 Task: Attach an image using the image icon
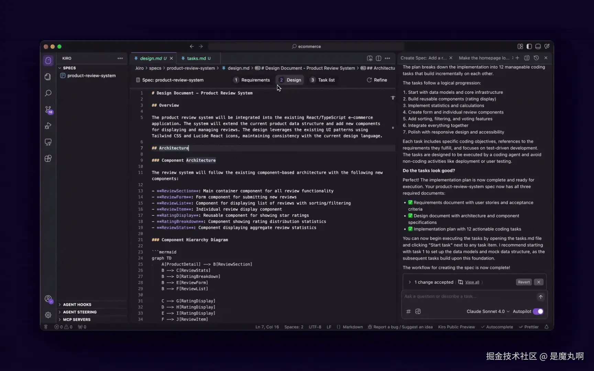point(418,311)
